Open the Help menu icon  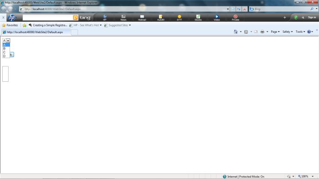pyautogui.click(x=310, y=32)
